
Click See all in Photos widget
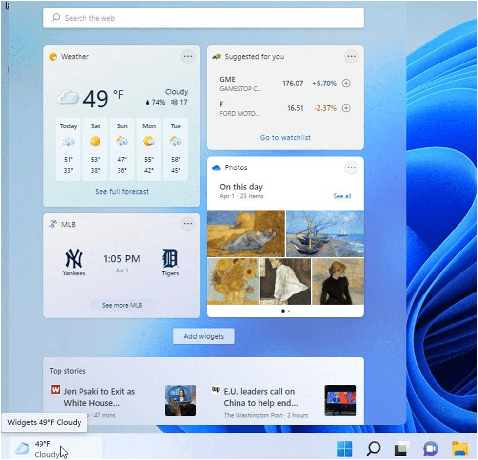[x=342, y=196]
